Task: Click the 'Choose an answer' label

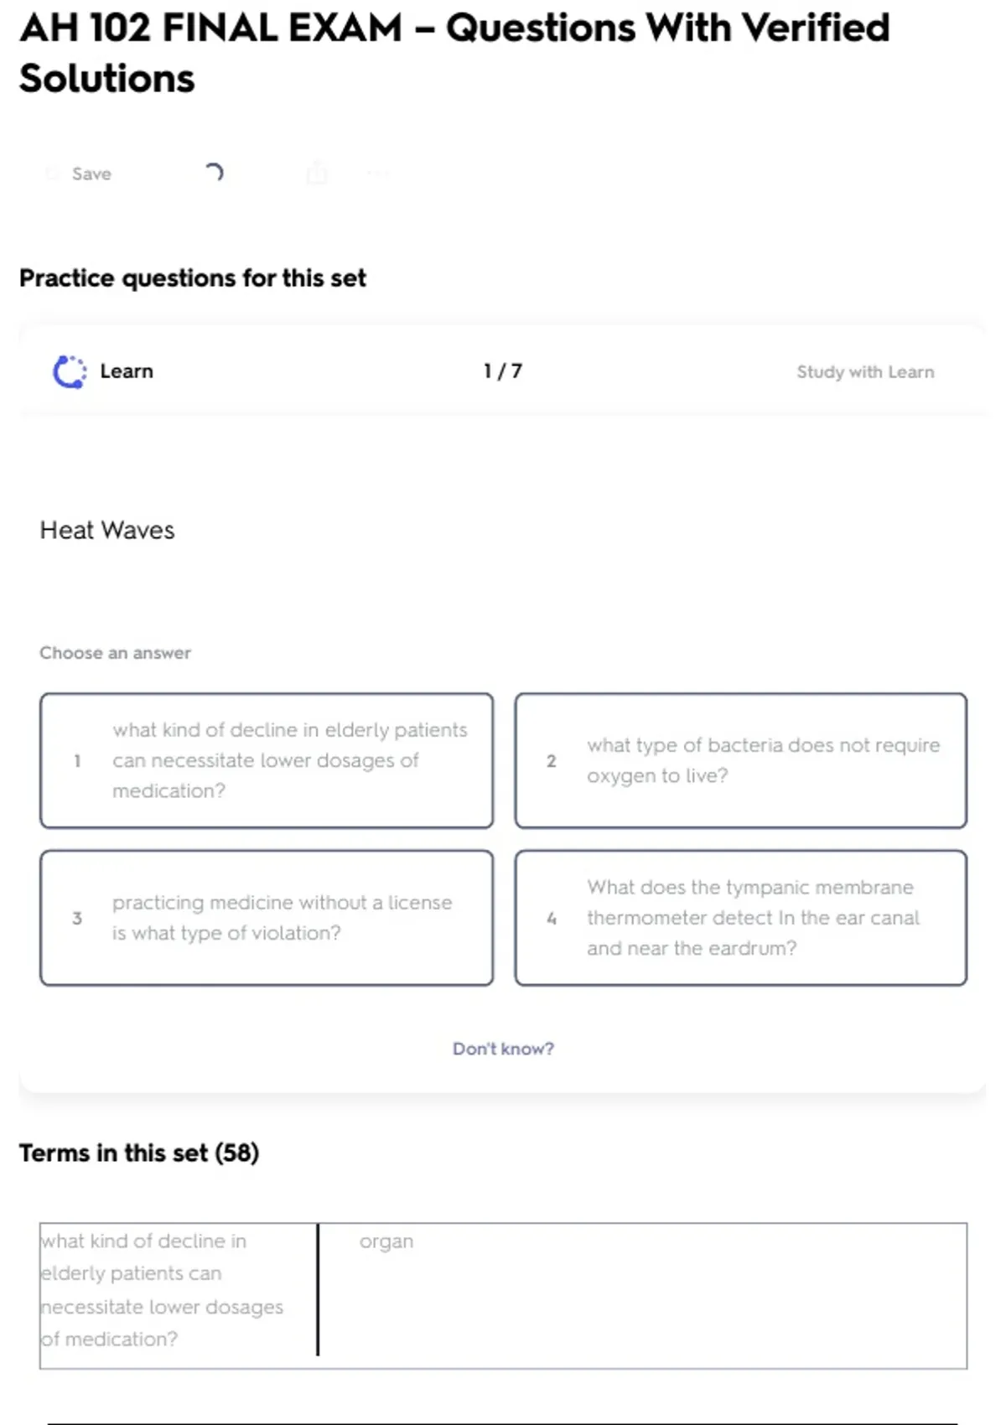Action: (x=115, y=653)
